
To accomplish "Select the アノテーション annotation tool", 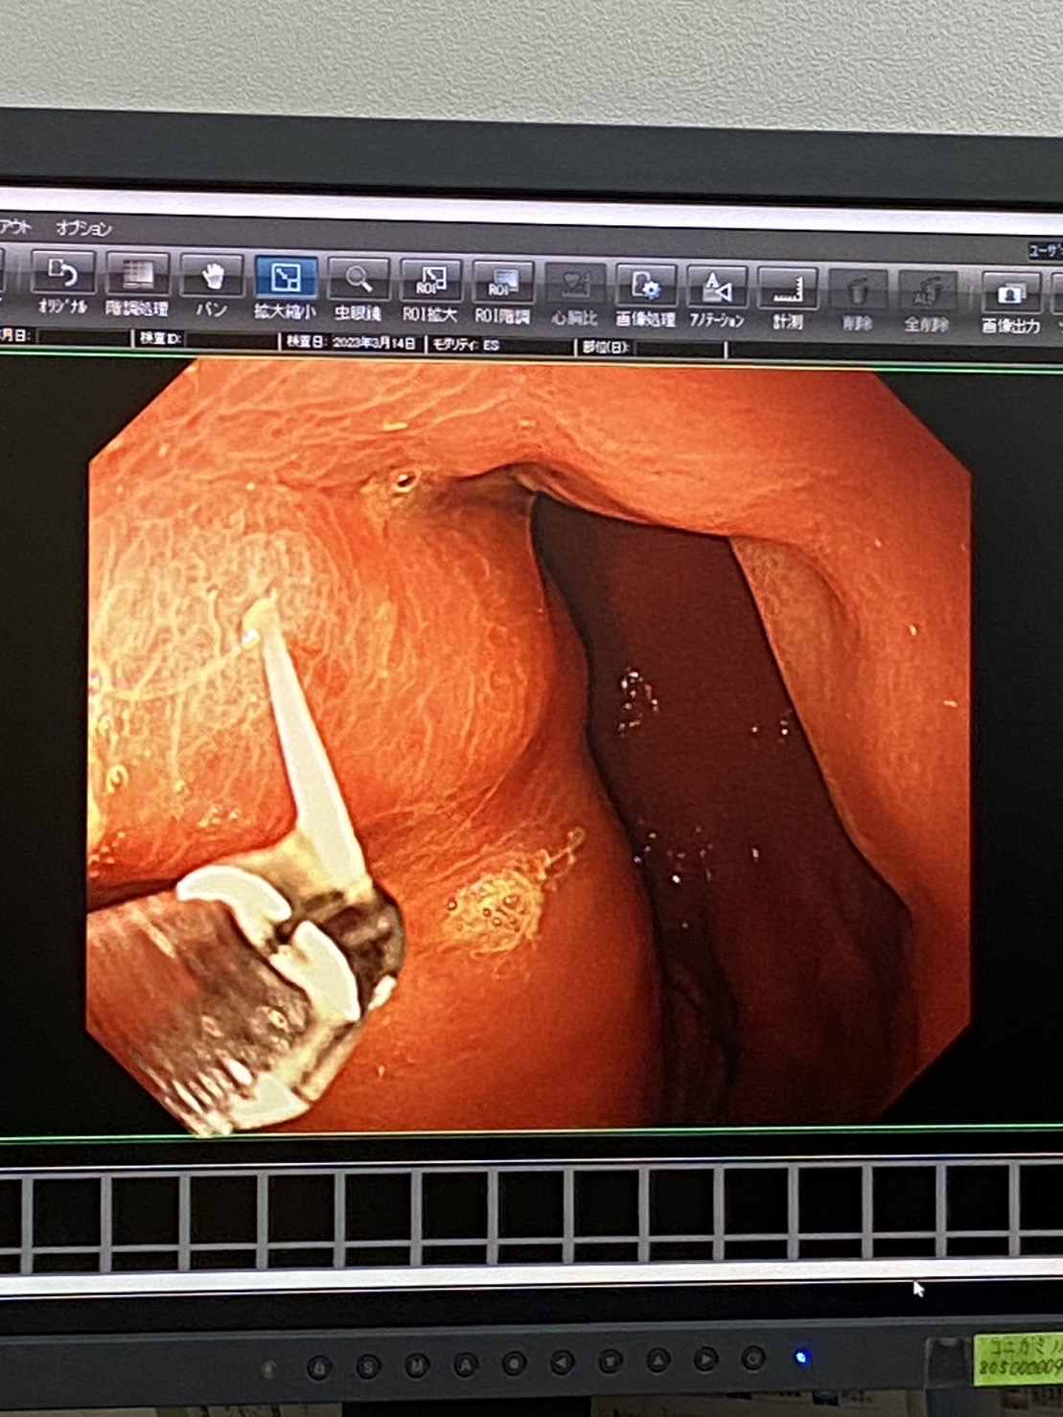I will click(x=716, y=291).
